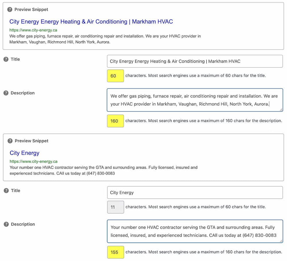Click the grey 11 character count box

point(115,207)
